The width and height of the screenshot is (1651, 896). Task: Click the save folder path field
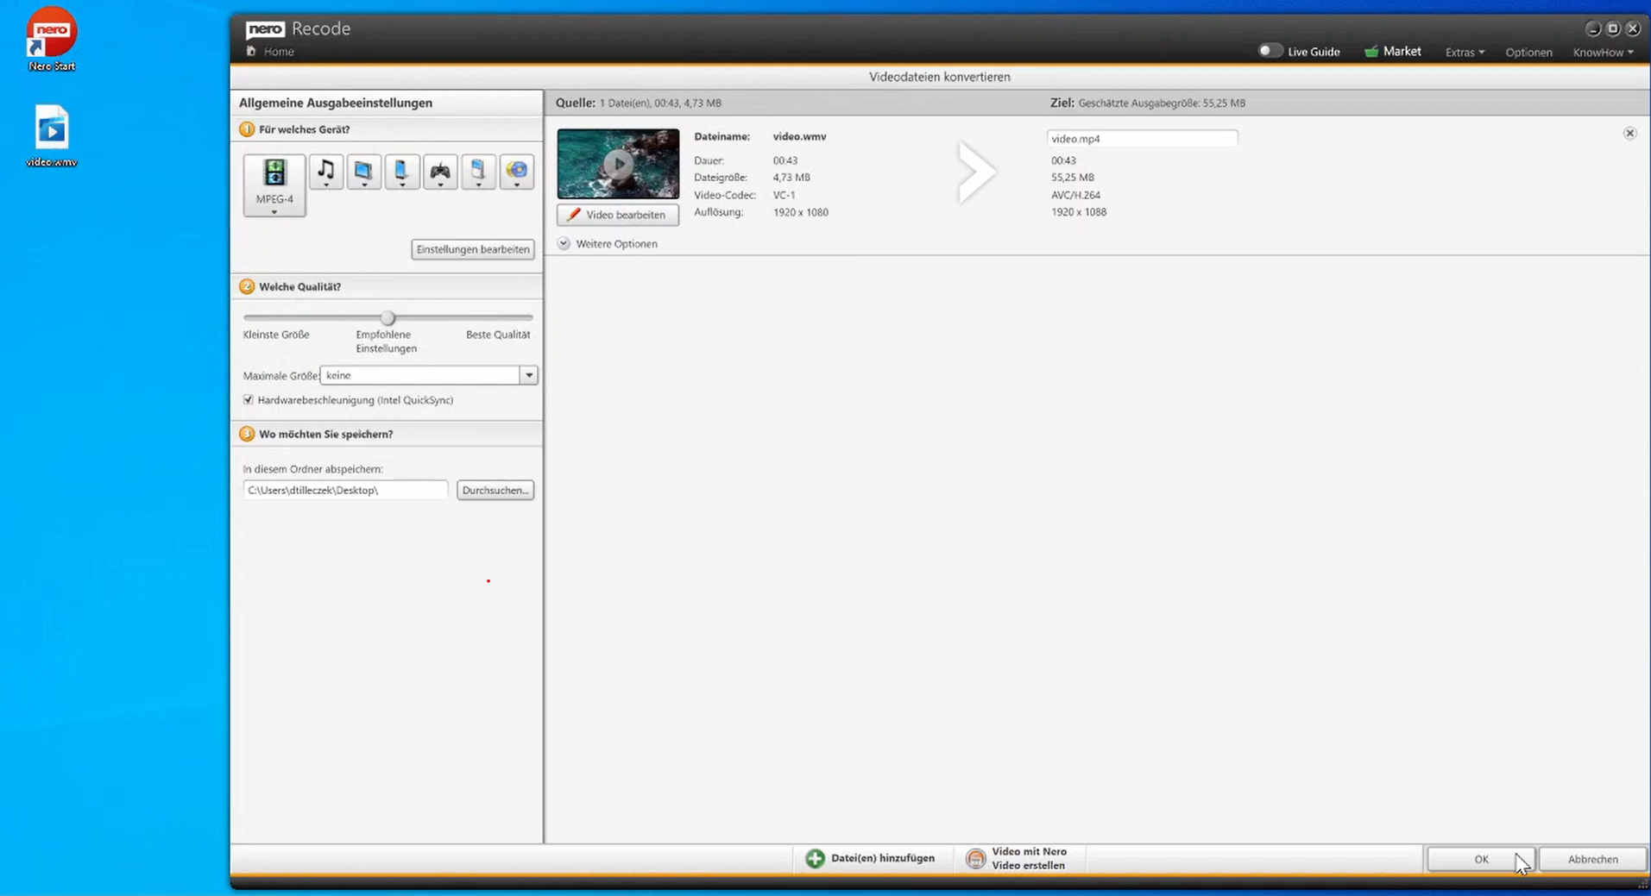pos(345,490)
